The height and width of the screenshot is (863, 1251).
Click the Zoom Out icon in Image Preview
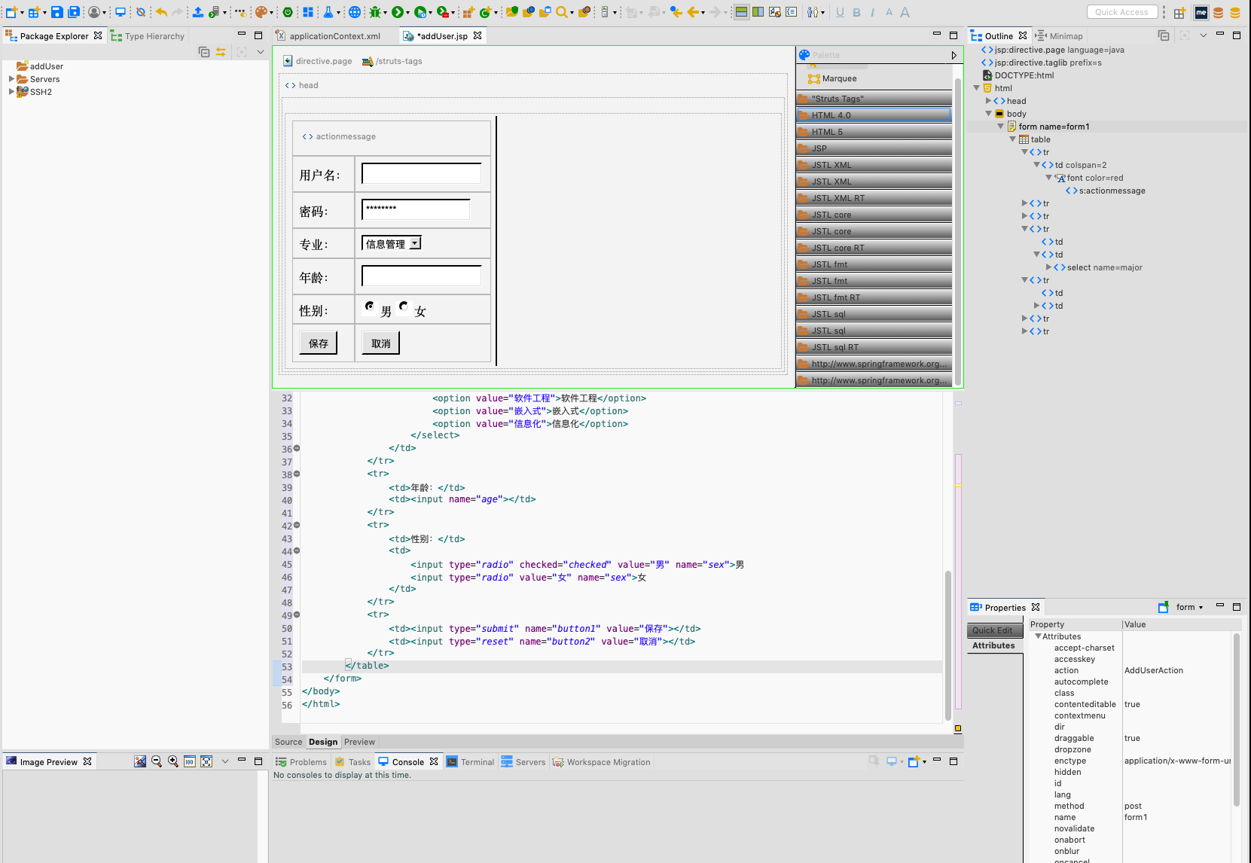(157, 761)
